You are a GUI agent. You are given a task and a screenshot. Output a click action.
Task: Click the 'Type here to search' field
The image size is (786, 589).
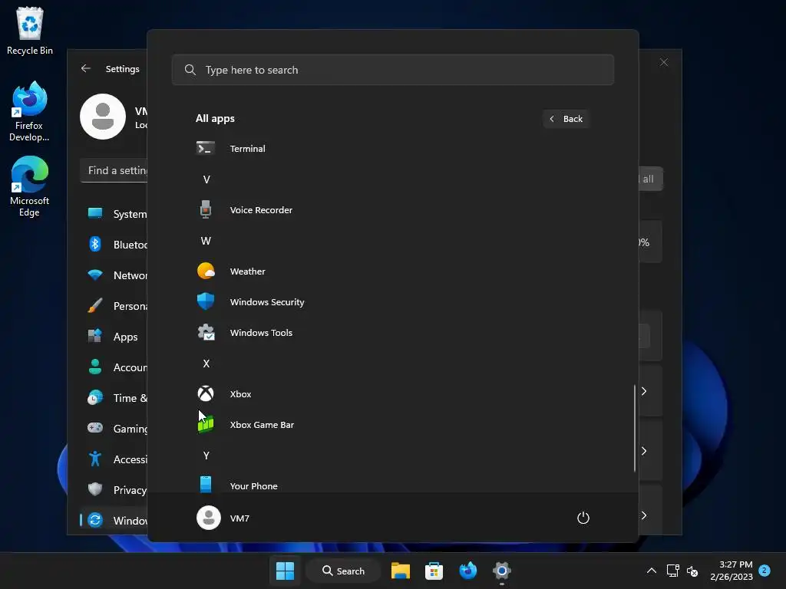pos(392,70)
